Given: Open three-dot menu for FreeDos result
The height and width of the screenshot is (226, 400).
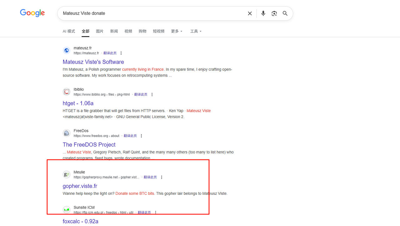Looking at the screenshot, I should coord(142,136).
